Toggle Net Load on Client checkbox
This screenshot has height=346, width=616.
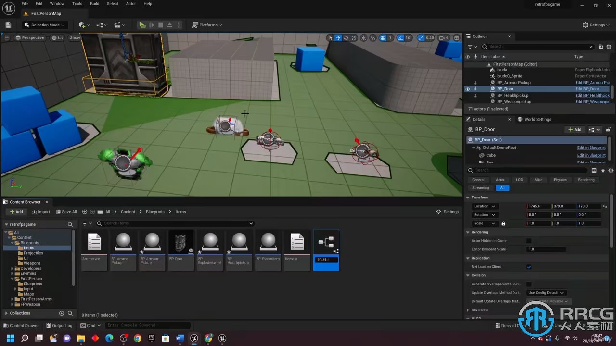529,267
